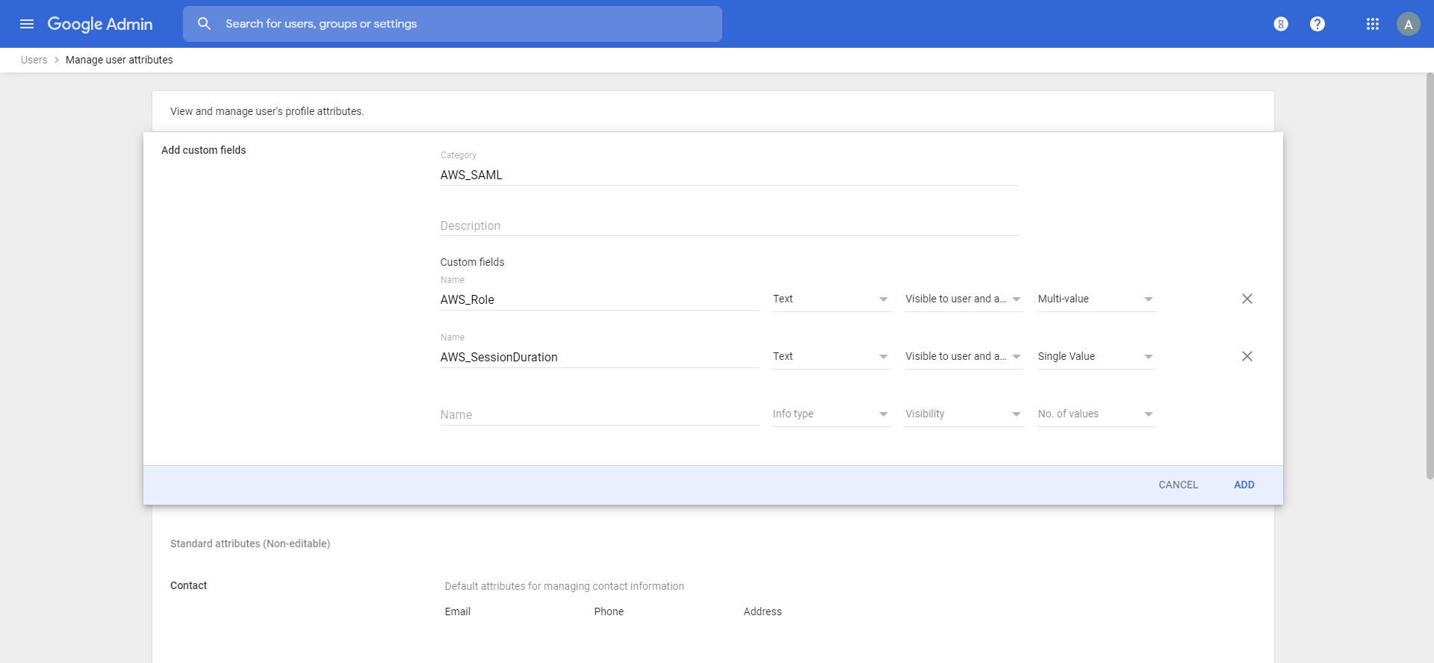The width and height of the screenshot is (1434, 663).
Task: Click the CANCEL button
Action: point(1178,485)
